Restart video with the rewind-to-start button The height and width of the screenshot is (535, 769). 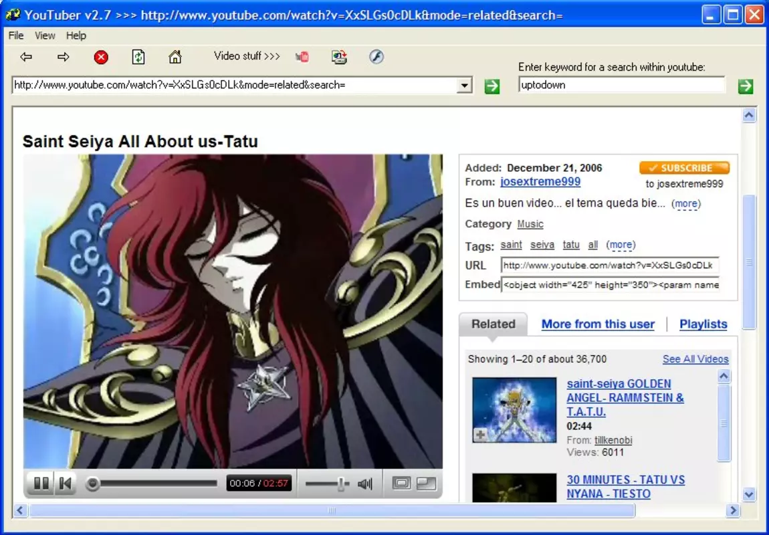click(65, 484)
